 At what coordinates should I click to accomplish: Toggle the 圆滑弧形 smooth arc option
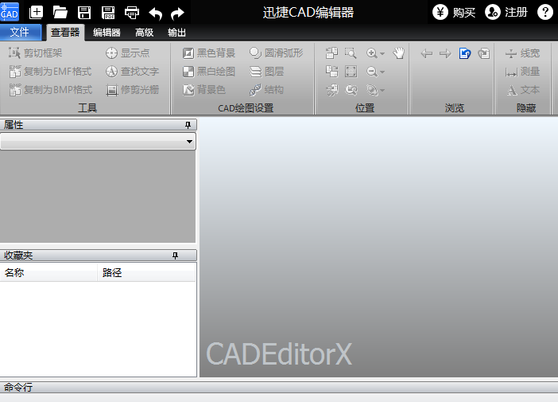(276, 53)
